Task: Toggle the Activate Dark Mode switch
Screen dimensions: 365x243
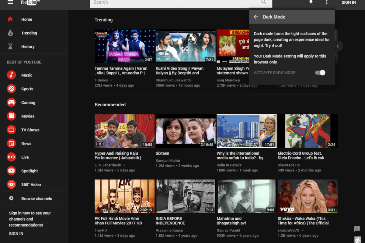Action: pos(320,73)
